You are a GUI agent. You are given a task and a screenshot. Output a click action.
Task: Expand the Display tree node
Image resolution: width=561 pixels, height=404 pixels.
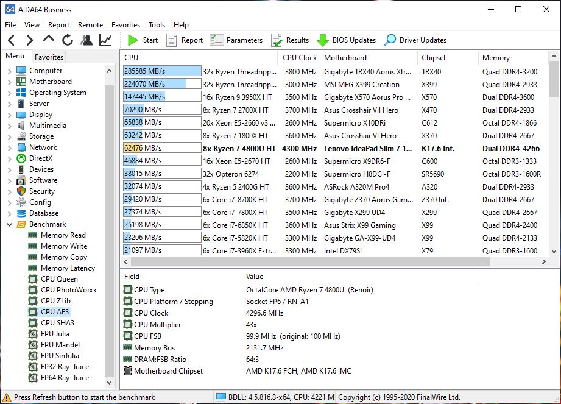point(9,115)
